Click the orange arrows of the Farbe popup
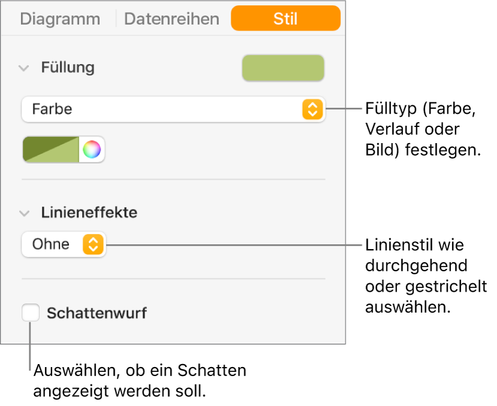 312,110
